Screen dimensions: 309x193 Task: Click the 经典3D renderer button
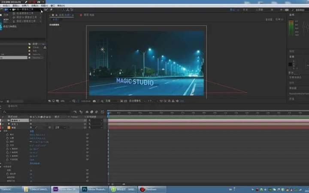click(279, 19)
